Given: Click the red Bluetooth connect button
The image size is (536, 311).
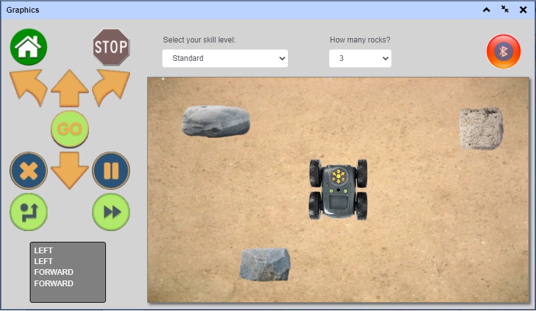Looking at the screenshot, I should point(504,51).
